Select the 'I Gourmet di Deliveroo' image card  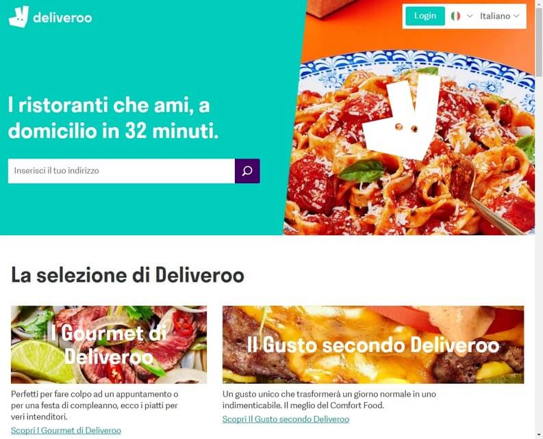(x=109, y=345)
